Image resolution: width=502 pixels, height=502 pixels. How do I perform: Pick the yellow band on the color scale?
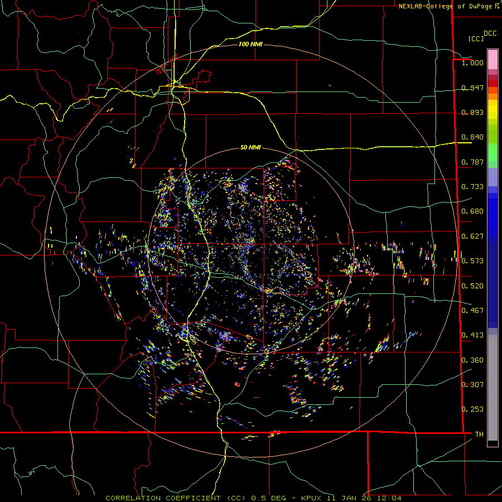point(493,109)
